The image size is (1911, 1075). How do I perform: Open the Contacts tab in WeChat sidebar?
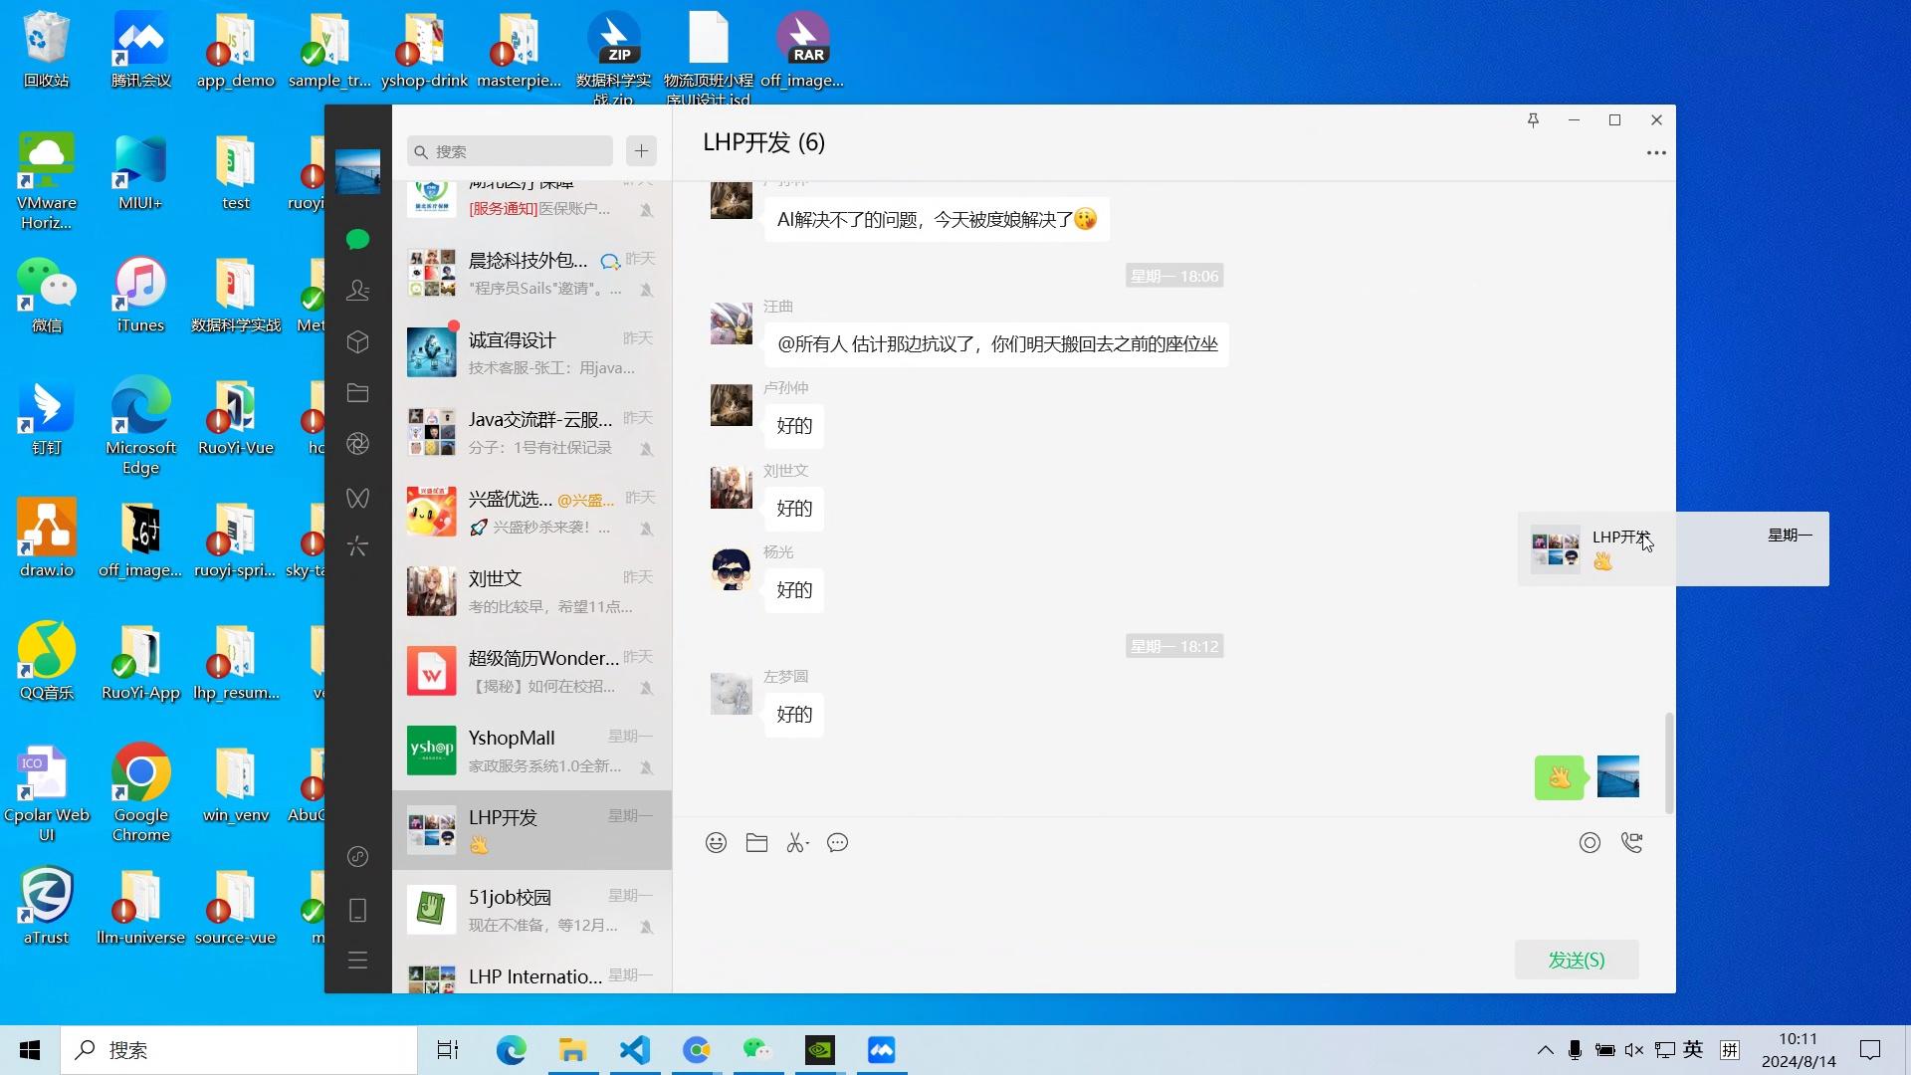357,290
